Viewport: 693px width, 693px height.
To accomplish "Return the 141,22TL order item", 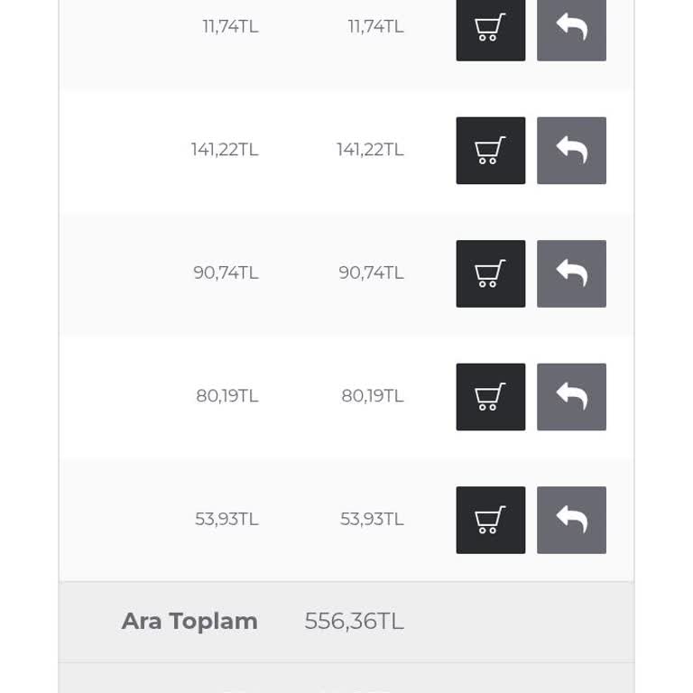I will click(571, 151).
